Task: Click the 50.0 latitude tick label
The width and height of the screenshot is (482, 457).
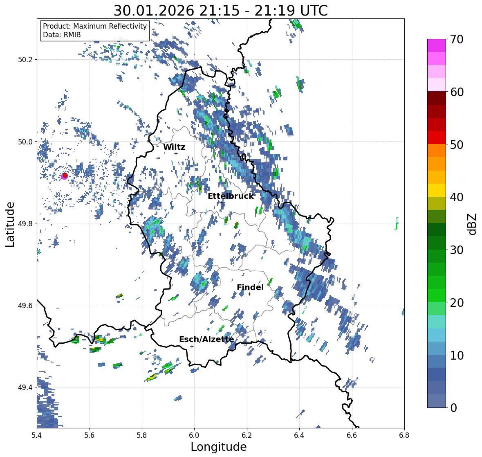Action: pos(25,142)
